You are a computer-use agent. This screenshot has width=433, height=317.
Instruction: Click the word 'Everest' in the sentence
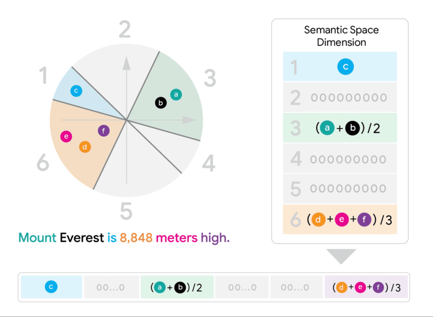click(x=82, y=238)
